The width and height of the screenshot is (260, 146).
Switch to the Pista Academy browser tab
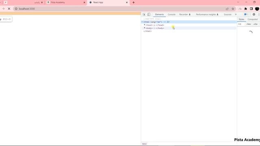tap(65, 2)
